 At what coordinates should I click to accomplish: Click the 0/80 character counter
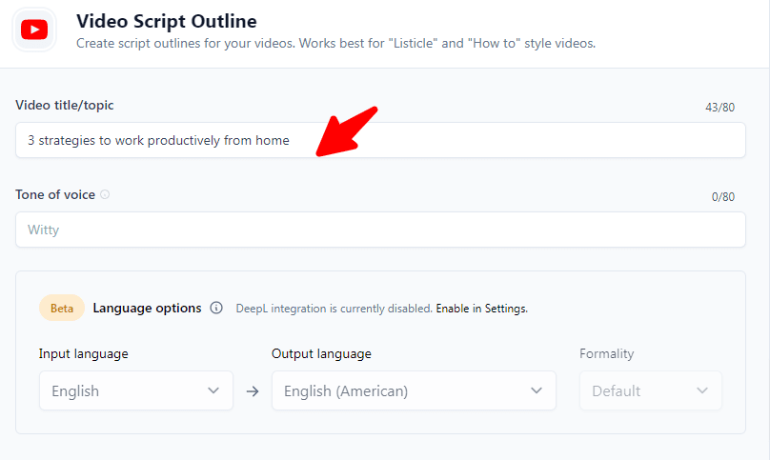pyautogui.click(x=723, y=197)
